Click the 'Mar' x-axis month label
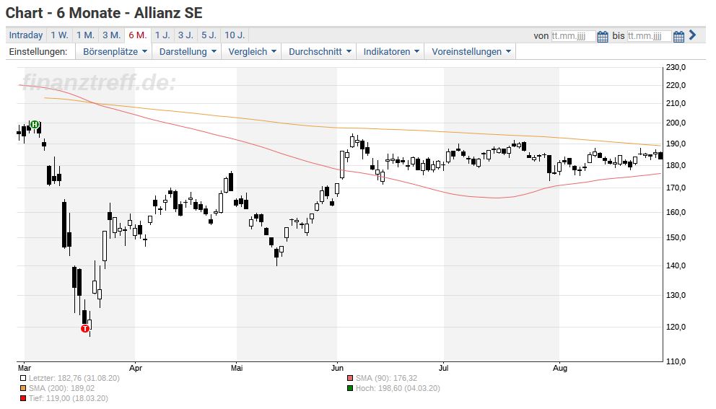The height and width of the screenshot is (409, 716). (25, 368)
